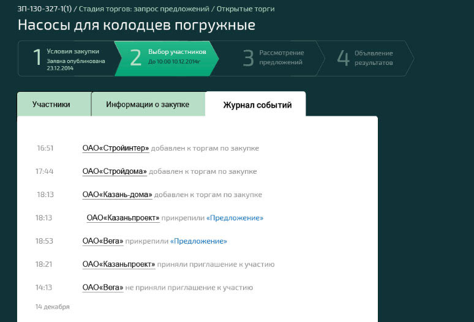Open «Предложение» attached by ОАО«Казаньпроект»
The width and height of the screenshot is (474, 322).
click(x=235, y=218)
